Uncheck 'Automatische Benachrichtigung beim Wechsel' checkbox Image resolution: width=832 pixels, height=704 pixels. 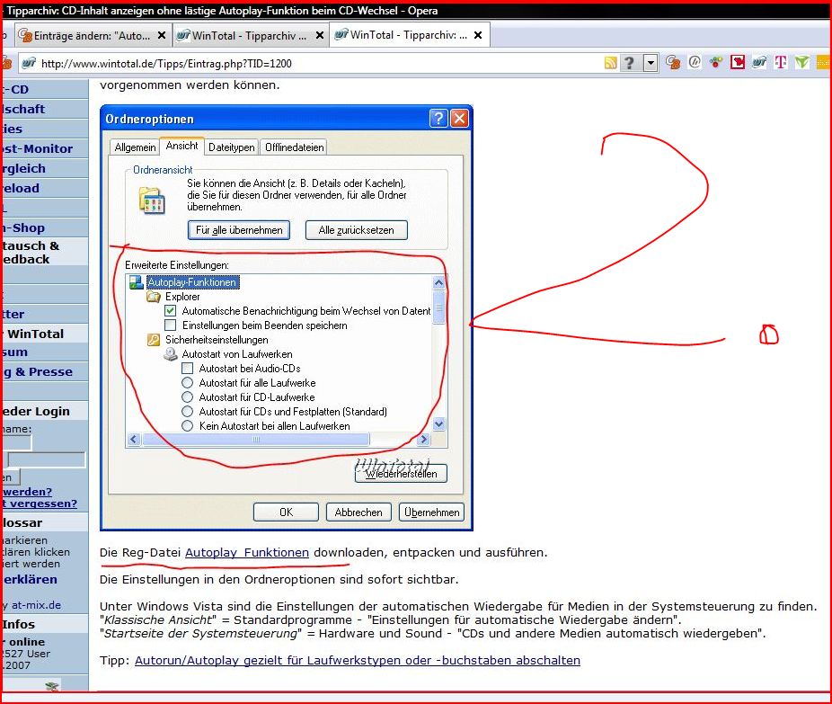point(171,310)
